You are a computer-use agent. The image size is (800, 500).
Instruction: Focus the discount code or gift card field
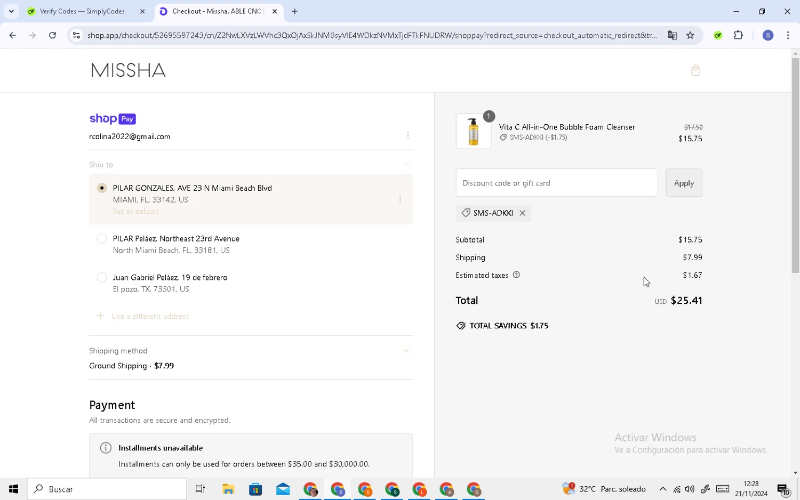557,183
